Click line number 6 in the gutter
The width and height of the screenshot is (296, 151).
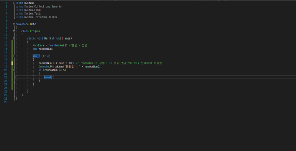coord(6,21)
